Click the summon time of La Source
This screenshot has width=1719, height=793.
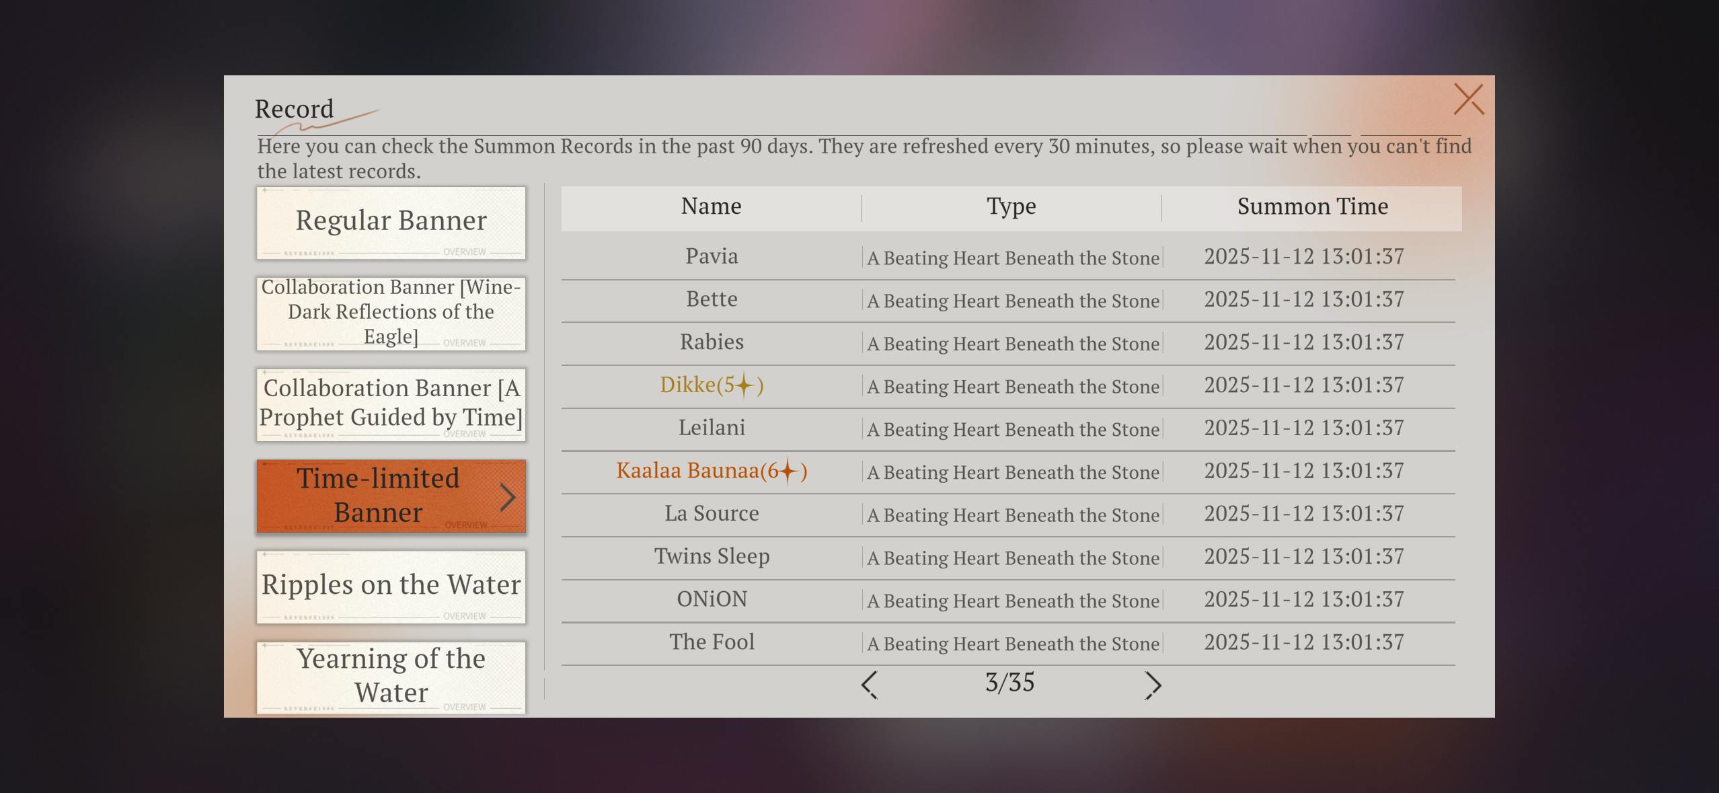[1303, 514]
